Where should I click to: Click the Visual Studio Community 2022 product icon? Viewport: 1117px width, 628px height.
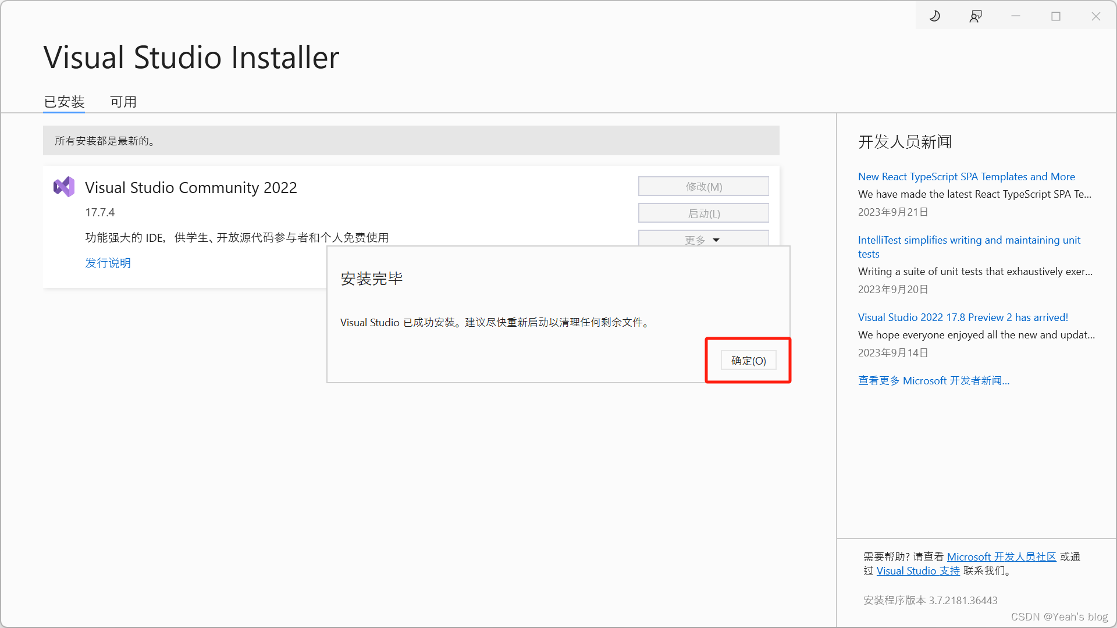[64, 187]
